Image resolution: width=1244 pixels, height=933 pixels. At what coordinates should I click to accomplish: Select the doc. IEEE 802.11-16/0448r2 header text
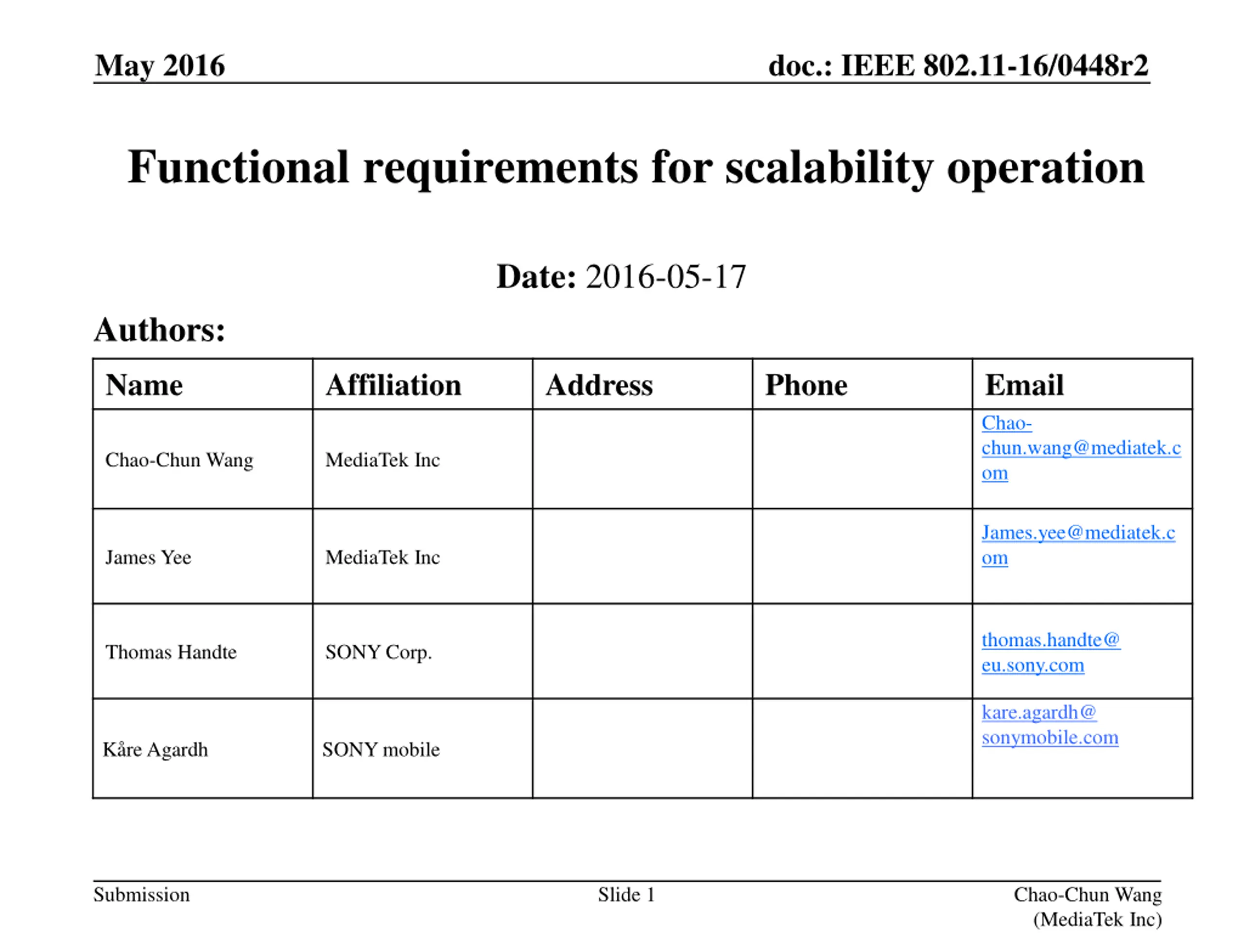tap(958, 65)
